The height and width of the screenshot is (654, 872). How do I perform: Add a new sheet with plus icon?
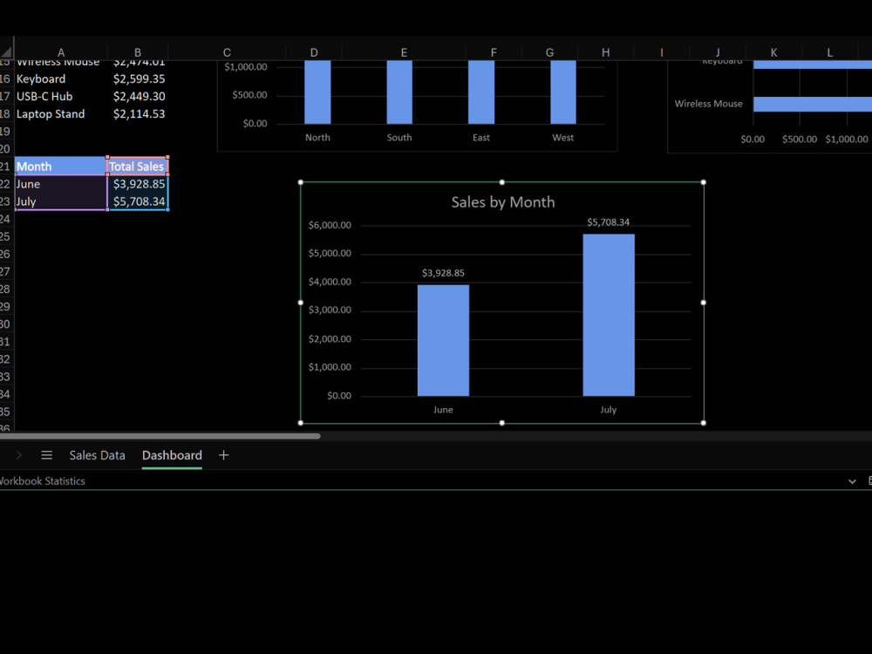223,455
